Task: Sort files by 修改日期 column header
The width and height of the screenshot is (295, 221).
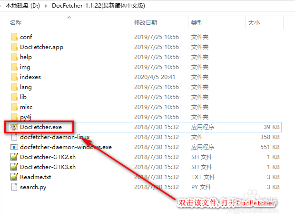Action: [146, 23]
